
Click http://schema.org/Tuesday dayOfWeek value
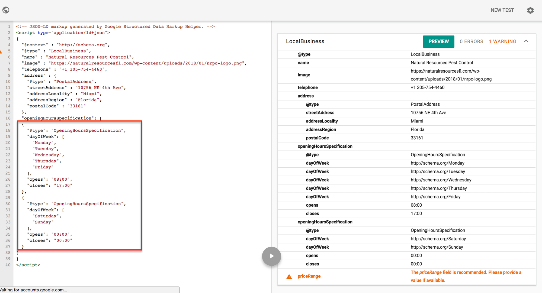(x=438, y=171)
